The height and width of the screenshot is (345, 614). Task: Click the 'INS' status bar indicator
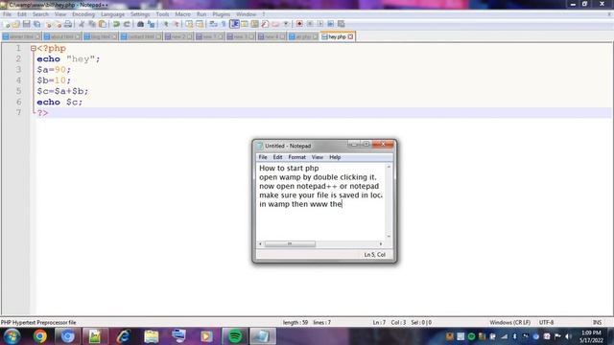point(597,323)
